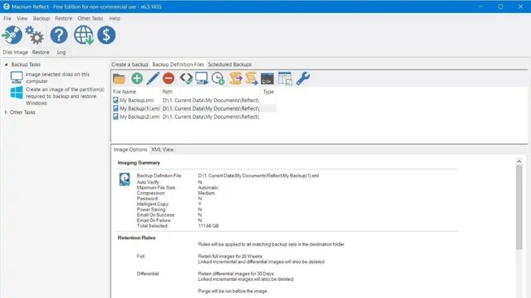Click the Backup Definition File path value
The image size is (531, 298).
click(258, 175)
